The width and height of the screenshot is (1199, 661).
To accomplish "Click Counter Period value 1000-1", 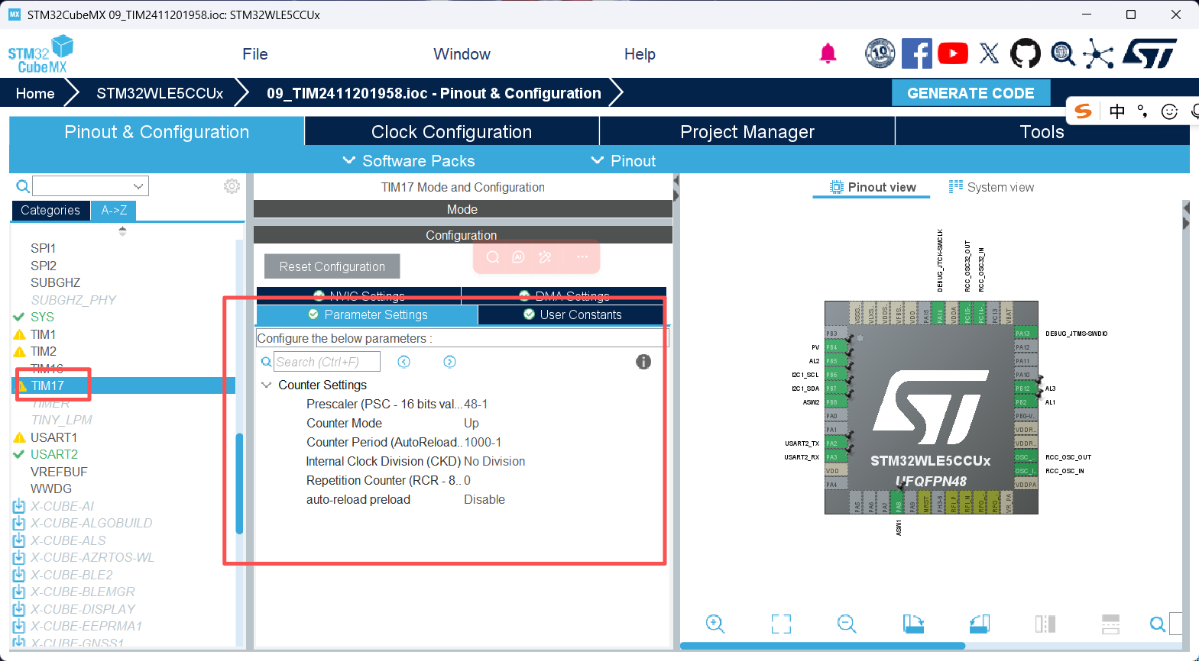I will 483,442.
